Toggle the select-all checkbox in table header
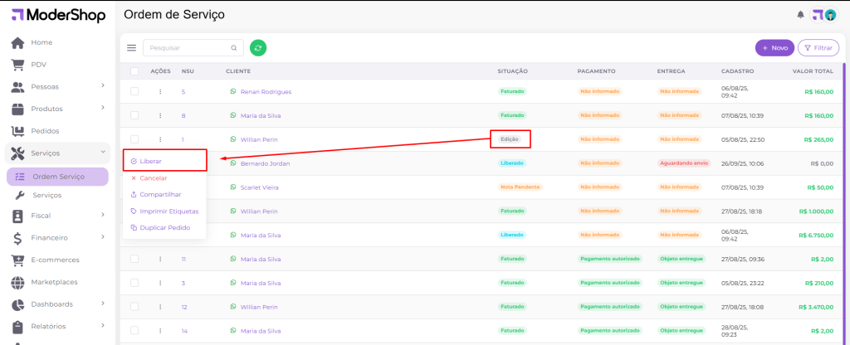This screenshot has height=345, width=850. click(x=134, y=71)
